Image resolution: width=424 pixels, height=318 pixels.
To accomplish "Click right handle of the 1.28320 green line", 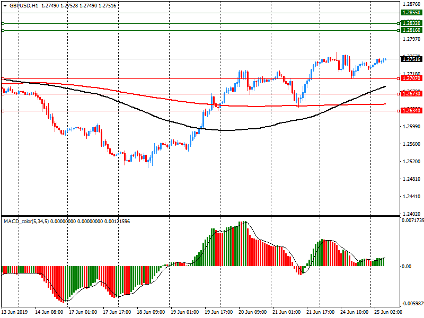I will (399, 23).
